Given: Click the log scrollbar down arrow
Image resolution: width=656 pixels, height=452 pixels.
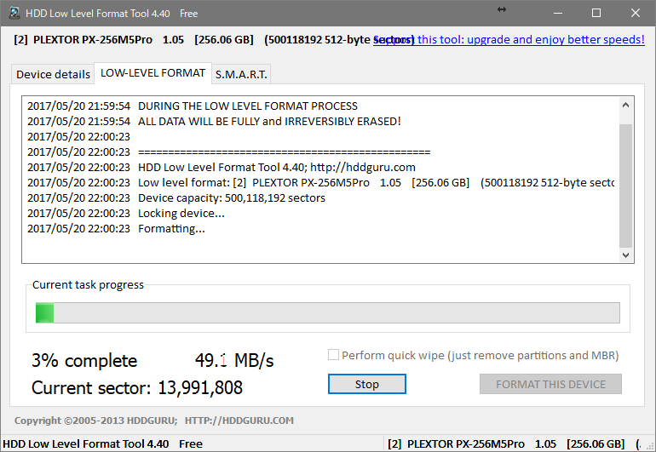Looking at the screenshot, I should click(626, 255).
